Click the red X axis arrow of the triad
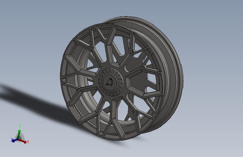 [x=23, y=141]
